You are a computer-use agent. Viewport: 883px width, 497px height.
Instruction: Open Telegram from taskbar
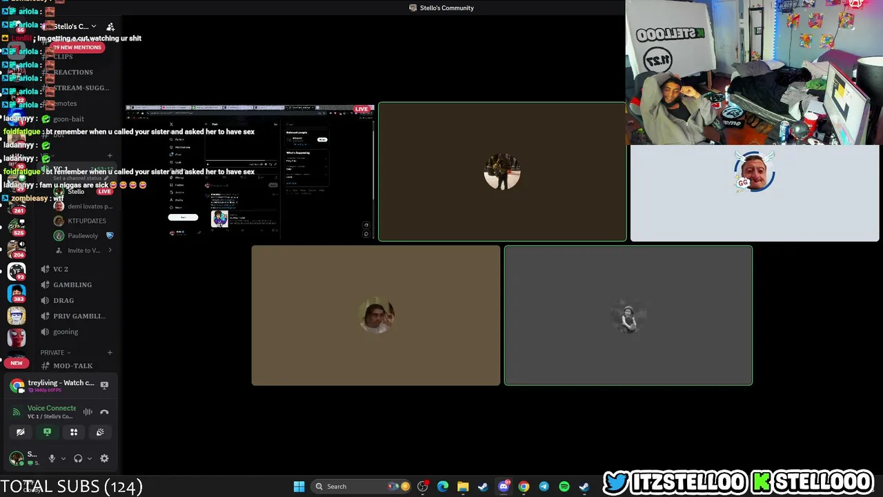[x=544, y=487]
